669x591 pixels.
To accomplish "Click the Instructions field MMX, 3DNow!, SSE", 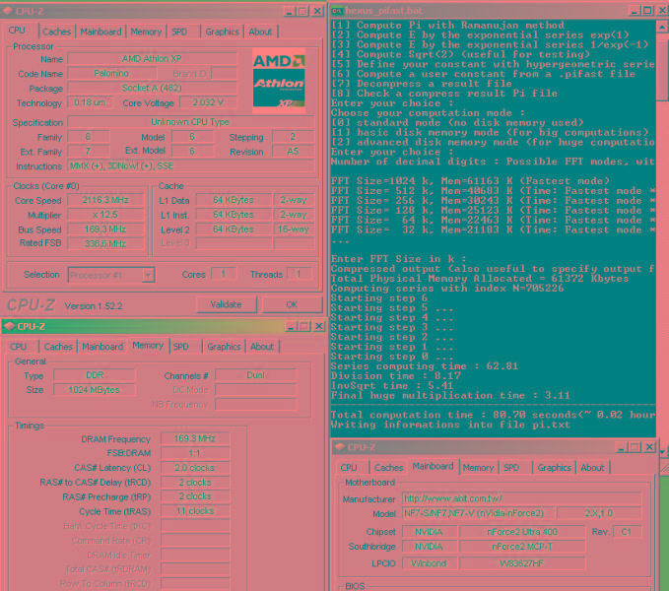I will point(190,165).
